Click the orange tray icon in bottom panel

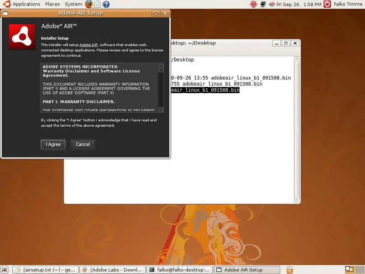click(290, 270)
